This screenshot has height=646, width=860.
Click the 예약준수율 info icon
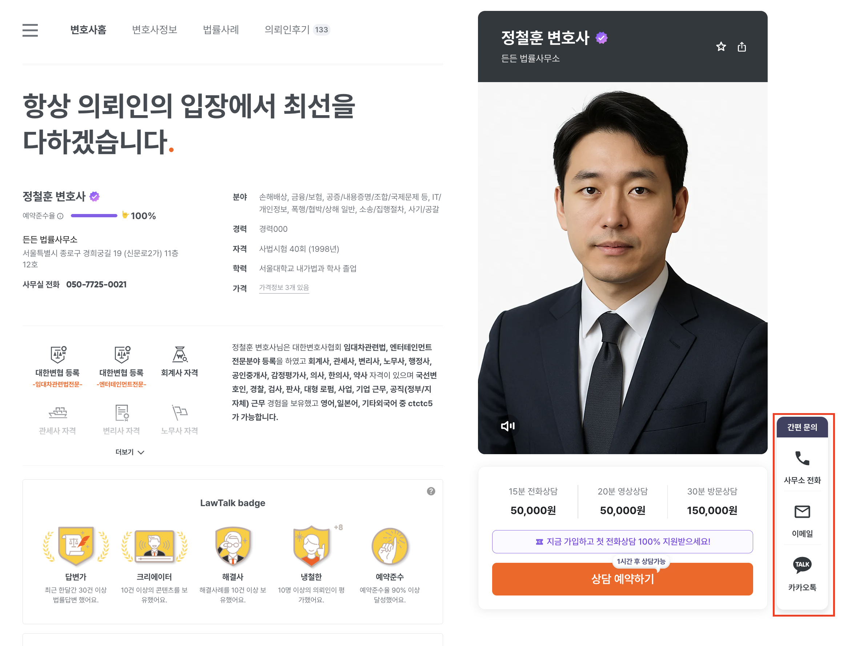(60, 216)
